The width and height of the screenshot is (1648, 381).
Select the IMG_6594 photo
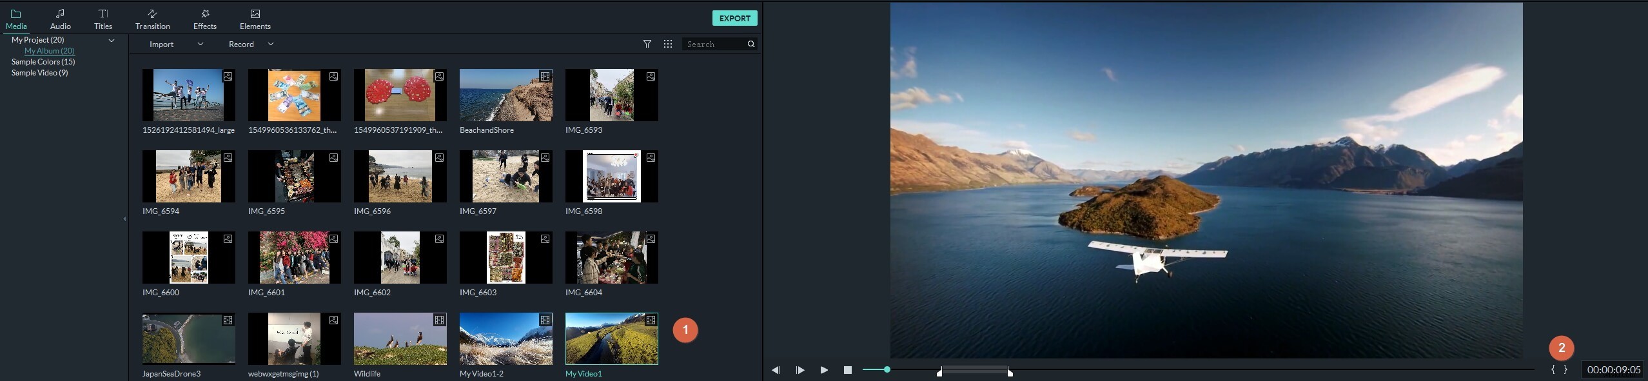189,176
